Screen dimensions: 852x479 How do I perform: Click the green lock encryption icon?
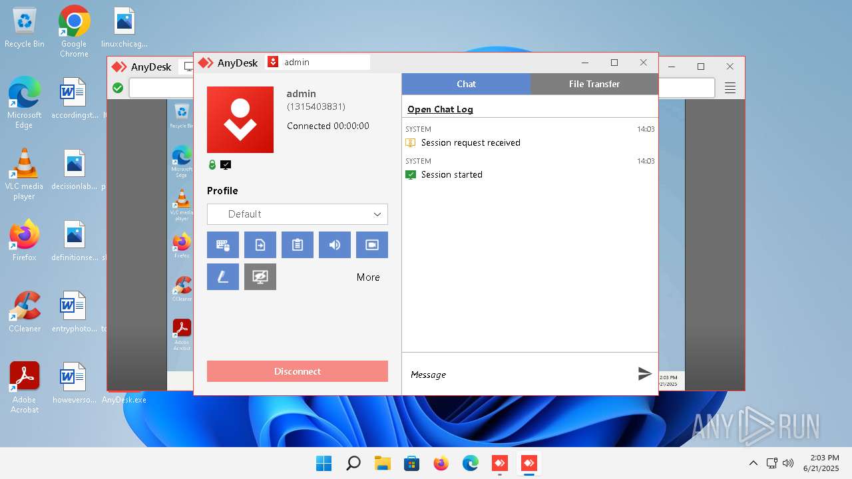tap(212, 165)
